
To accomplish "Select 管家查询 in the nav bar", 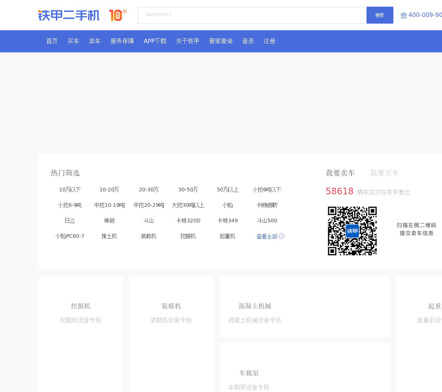I will coord(221,41).
